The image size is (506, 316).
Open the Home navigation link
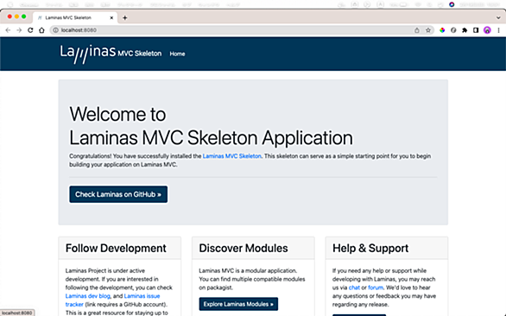[178, 54]
